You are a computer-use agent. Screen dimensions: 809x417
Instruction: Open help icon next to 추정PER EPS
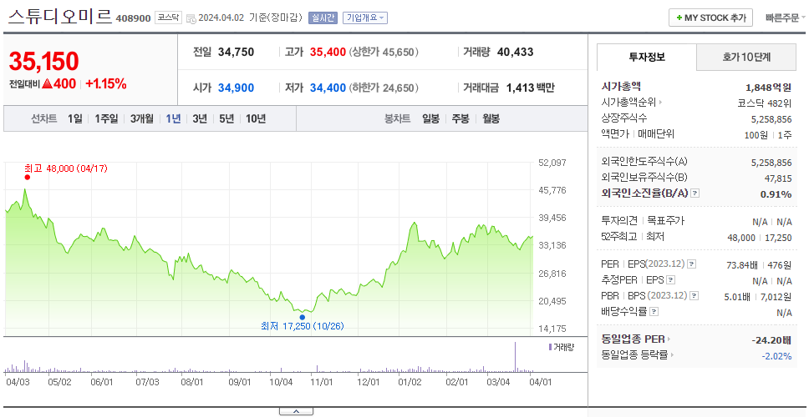tap(670, 280)
